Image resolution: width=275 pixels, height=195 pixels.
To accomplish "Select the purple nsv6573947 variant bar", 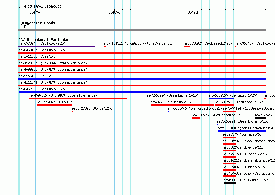I will click(57, 46).
